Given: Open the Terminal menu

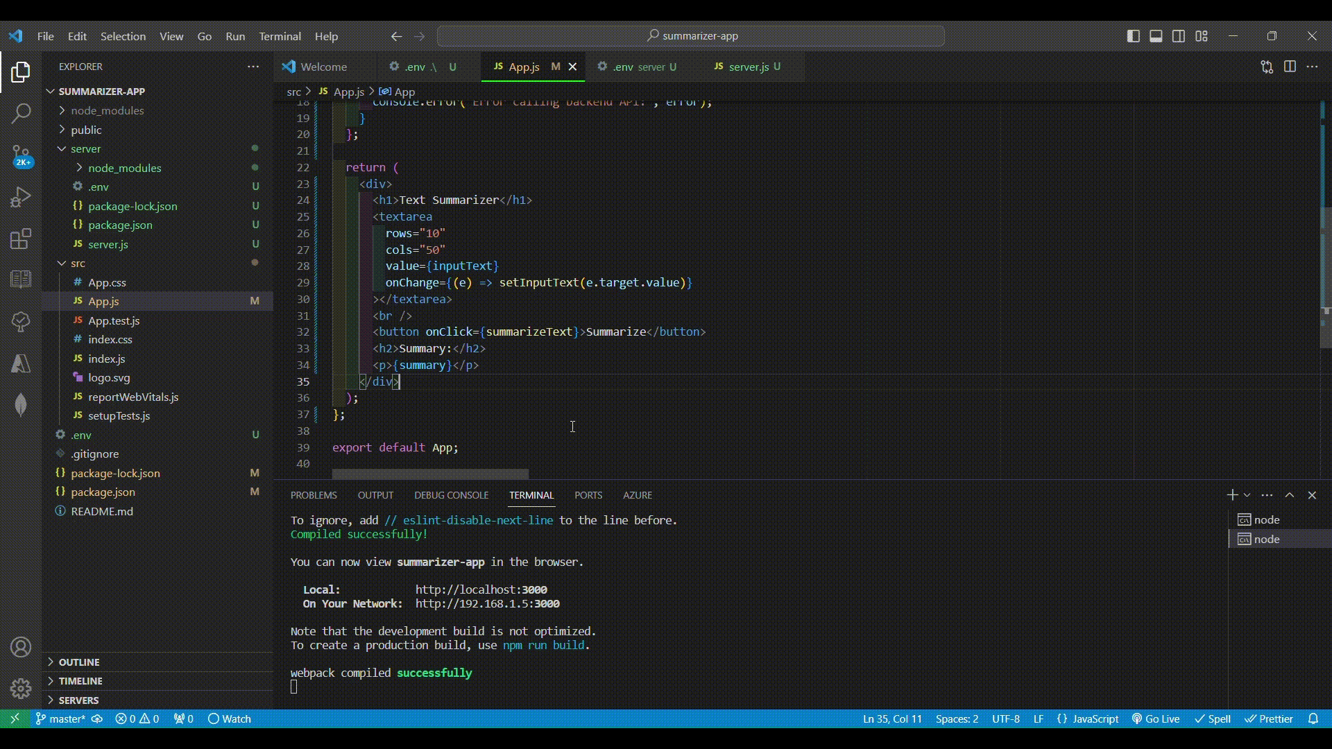Looking at the screenshot, I should click(x=280, y=36).
